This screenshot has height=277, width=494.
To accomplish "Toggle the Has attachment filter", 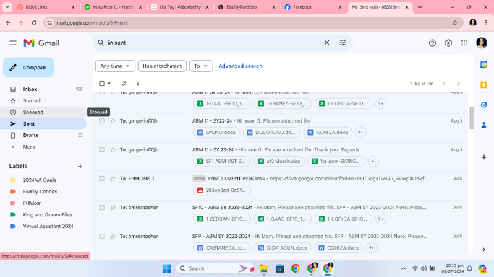I will click(162, 66).
